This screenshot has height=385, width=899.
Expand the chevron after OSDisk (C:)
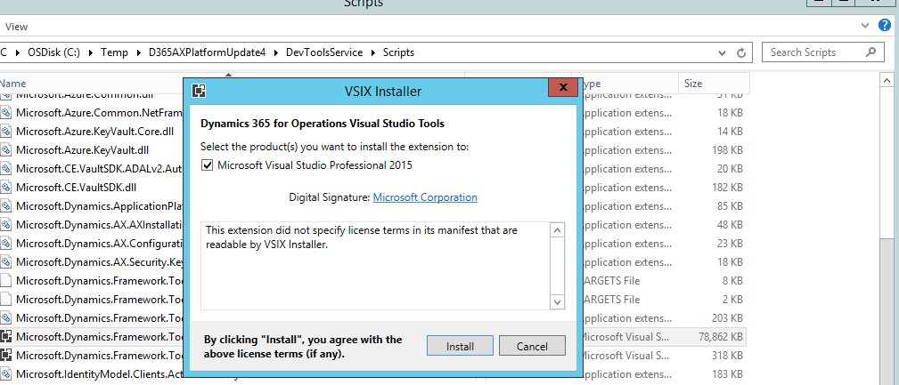[91, 52]
